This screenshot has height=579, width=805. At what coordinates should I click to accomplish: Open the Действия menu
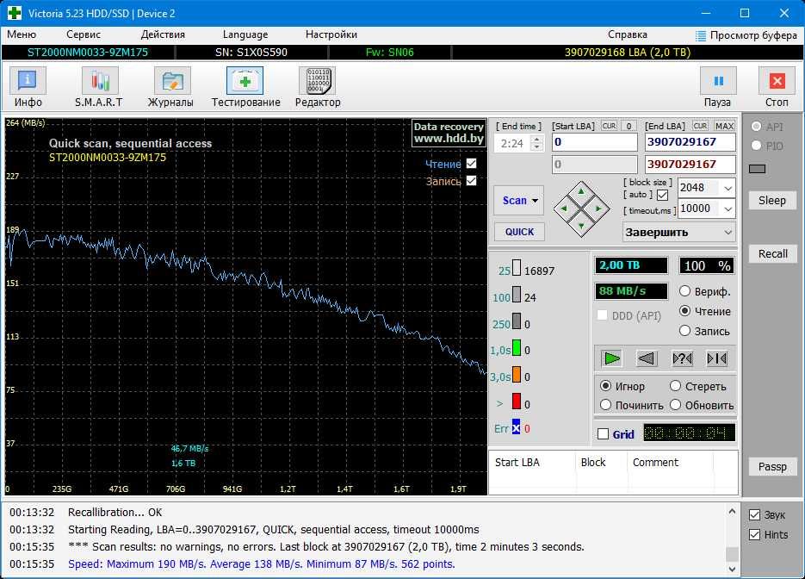[163, 34]
